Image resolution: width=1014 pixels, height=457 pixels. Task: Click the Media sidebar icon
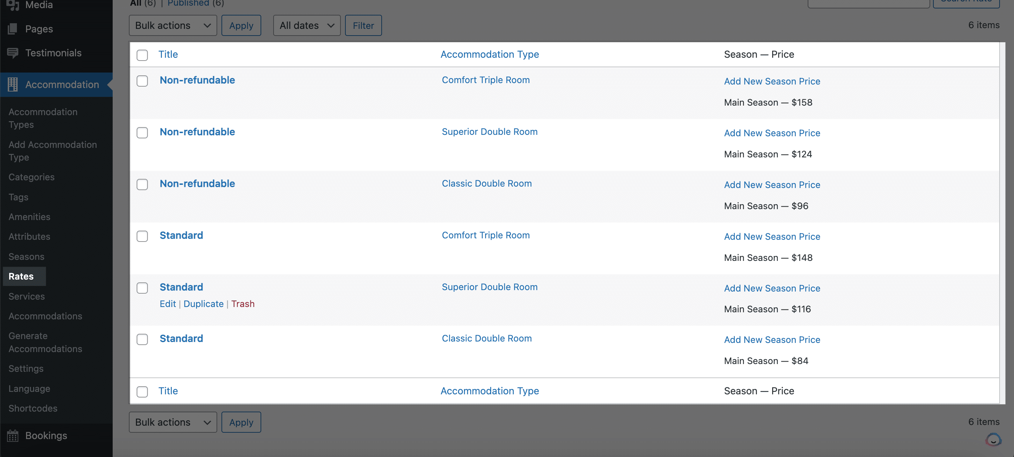(13, 5)
